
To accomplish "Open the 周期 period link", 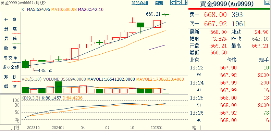I will [x=159, y=3].
